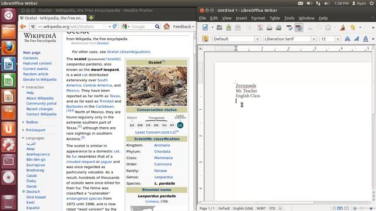The image size is (376, 211).
Task: Click the Save document icon in Writer
Action: 229,28
